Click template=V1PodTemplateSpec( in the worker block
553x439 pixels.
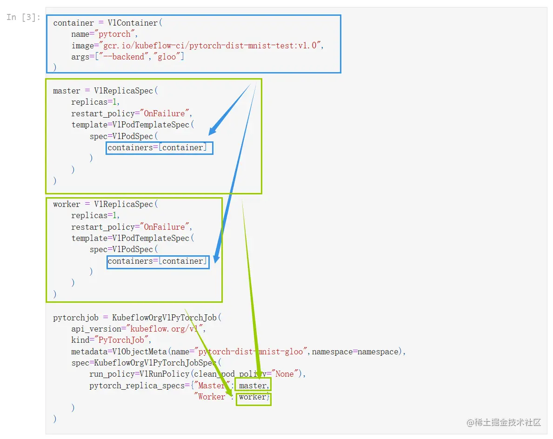tap(133, 238)
